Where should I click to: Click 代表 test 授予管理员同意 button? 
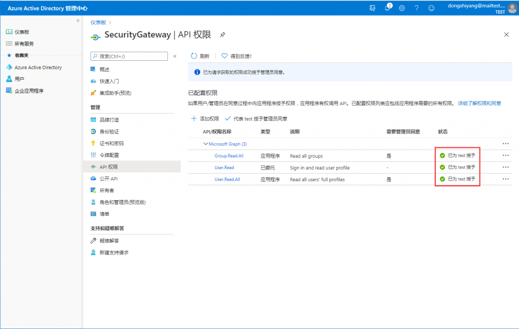pyautogui.click(x=256, y=119)
